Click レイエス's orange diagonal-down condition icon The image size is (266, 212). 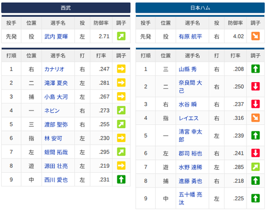255,118
